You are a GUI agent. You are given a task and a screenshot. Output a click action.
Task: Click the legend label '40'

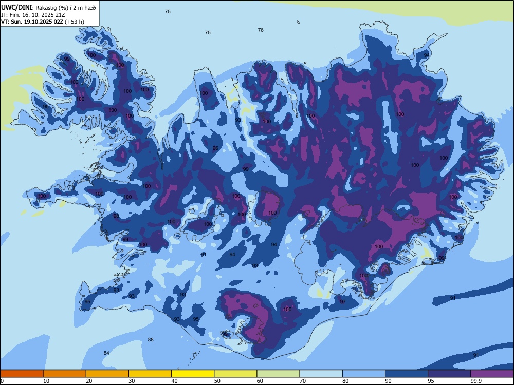(174, 381)
